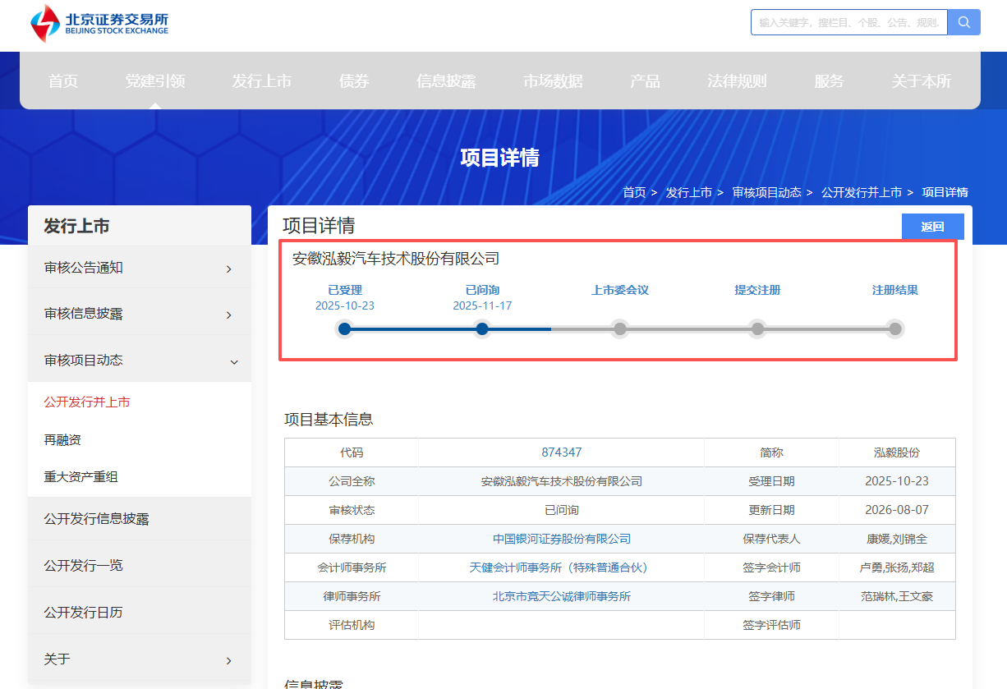Click the 泓毅股份 short name cell
The width and height of the screenshot is (1007, 689).
897,452
